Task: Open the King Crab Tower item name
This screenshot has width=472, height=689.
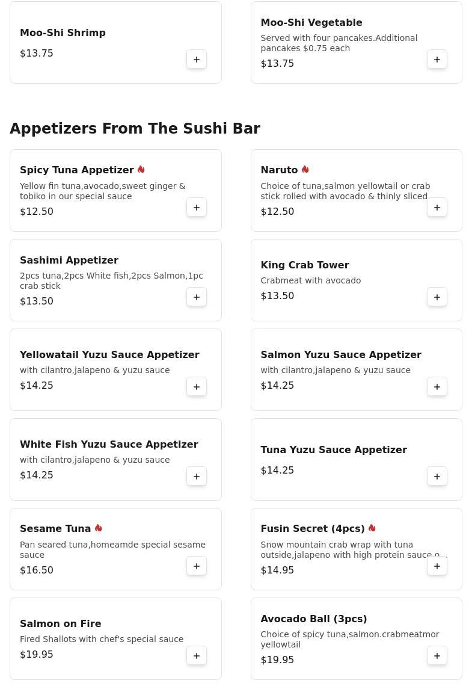Action: pos(304,265)
